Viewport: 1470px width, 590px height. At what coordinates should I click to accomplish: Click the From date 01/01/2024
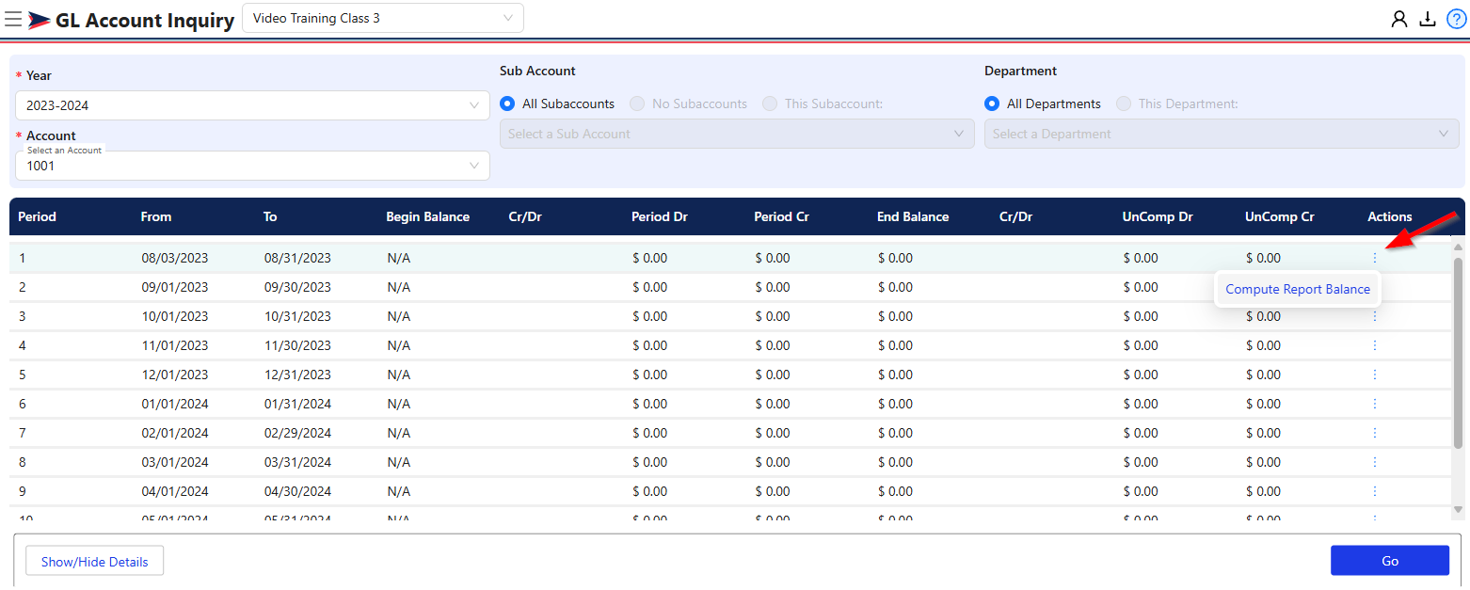click(x=175, y=404)
